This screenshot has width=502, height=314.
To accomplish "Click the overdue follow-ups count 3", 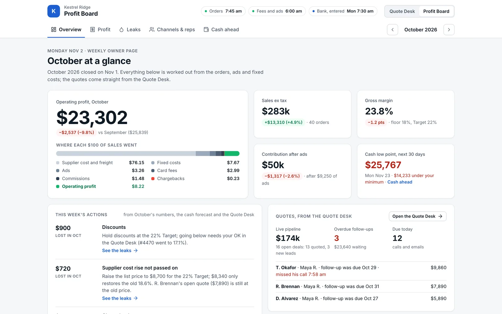I will pos(337,238).
